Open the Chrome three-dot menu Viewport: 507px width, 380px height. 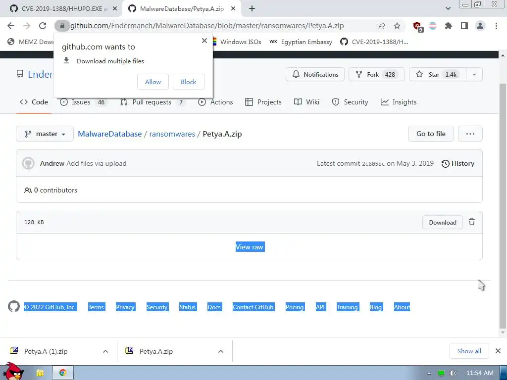point(496,26)
